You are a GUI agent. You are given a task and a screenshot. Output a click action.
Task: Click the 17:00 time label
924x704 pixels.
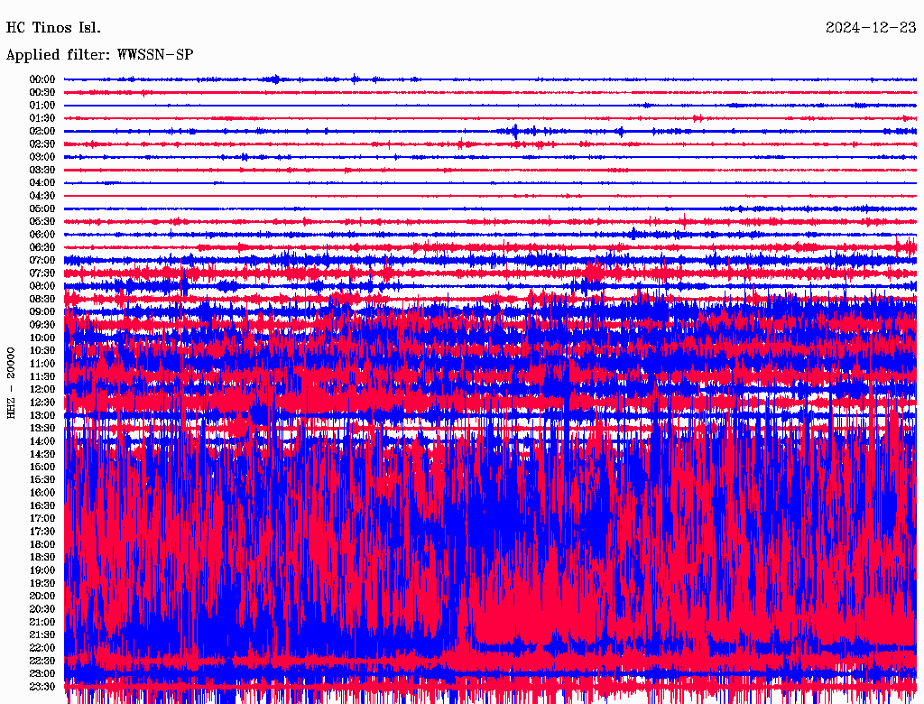tap(42, 518)
